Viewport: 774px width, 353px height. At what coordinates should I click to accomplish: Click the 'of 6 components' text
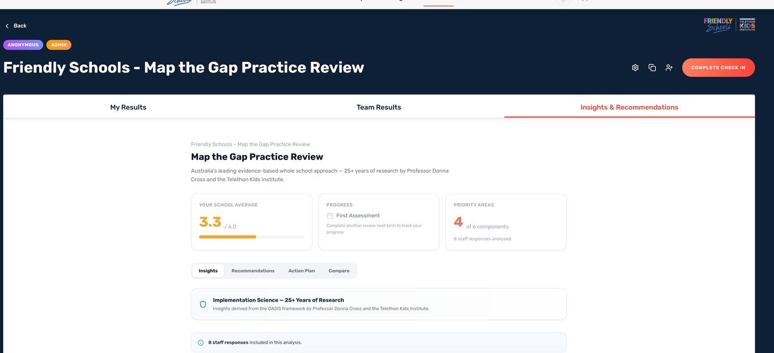(487, 226)
